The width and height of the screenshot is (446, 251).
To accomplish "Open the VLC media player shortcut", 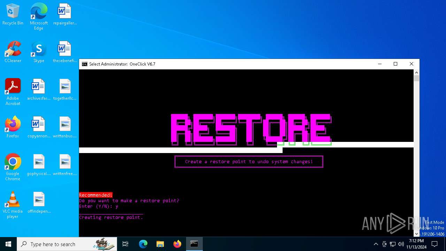I will (x=13, y=205).
